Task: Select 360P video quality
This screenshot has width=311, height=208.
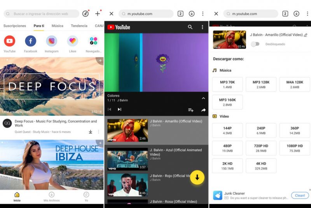Action: pyautogui.click(x=295, y=131)
